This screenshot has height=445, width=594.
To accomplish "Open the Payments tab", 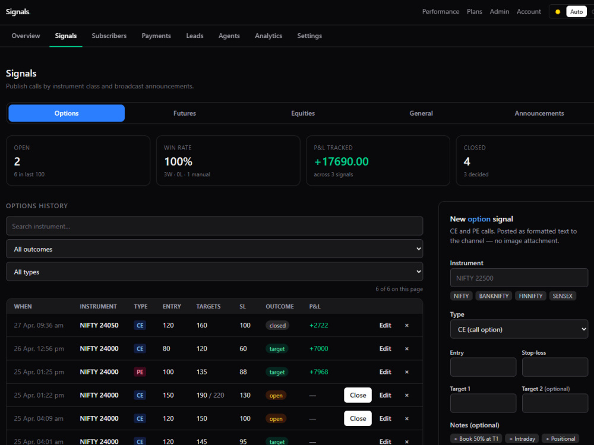I will click(156, 36).
